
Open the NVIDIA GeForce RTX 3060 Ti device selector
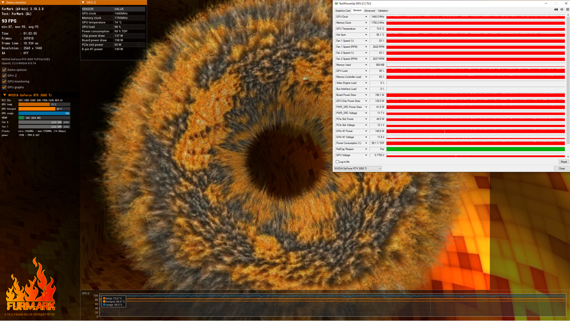coord(358,169)
